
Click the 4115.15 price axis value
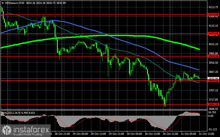[214, 26]
